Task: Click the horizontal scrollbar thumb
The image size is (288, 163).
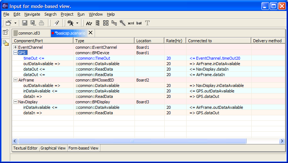Action: (x=132, y=141)
